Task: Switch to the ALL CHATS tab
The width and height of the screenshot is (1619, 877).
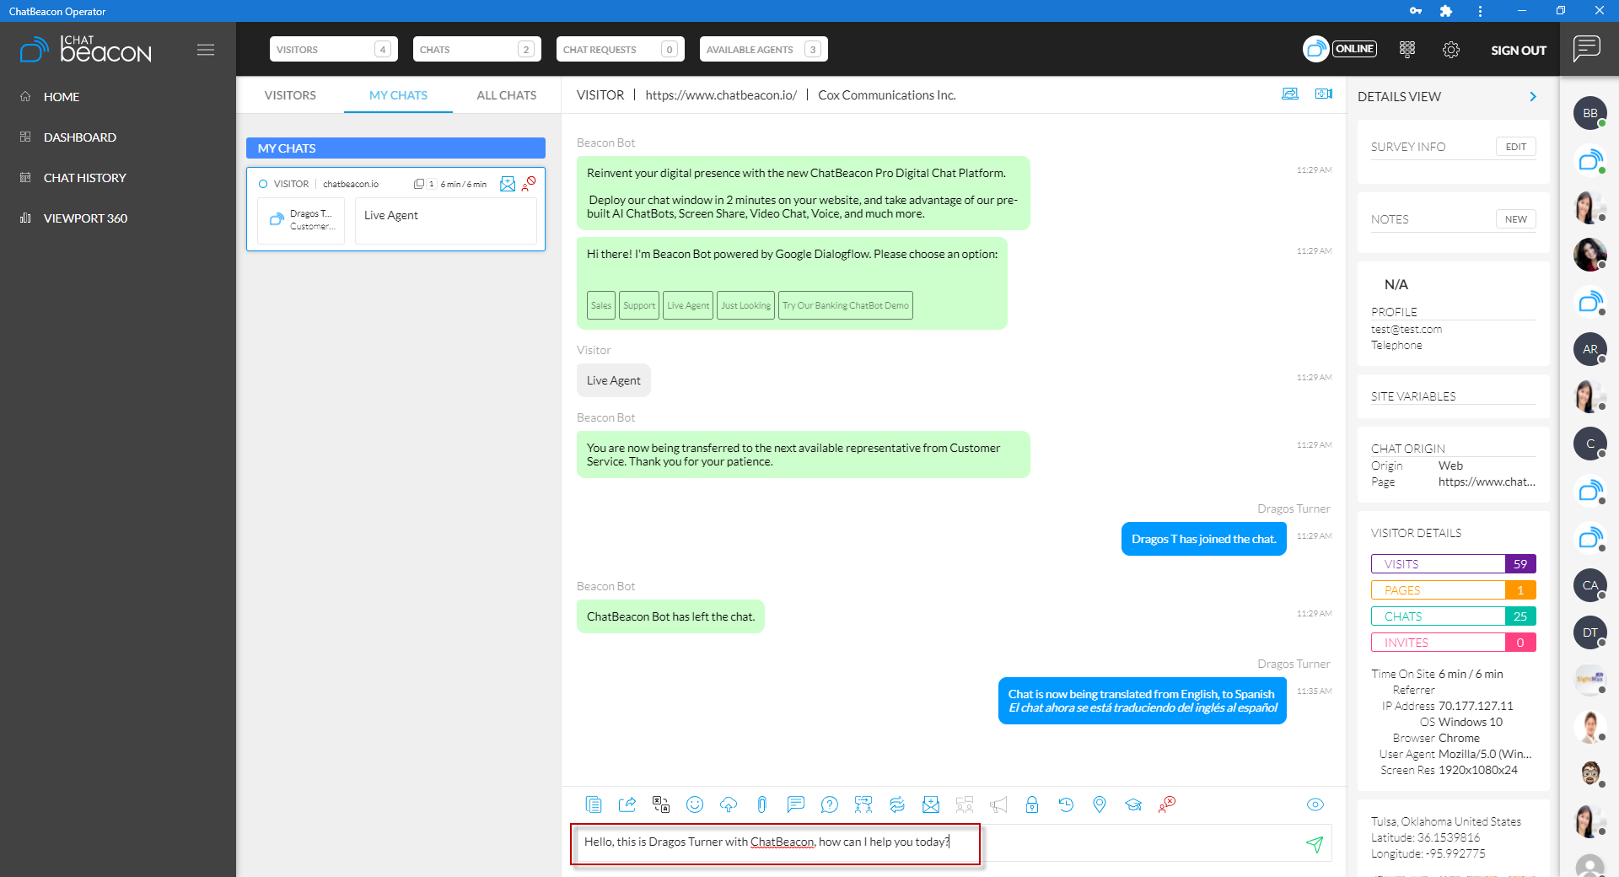Action: [x=506, y=95]
